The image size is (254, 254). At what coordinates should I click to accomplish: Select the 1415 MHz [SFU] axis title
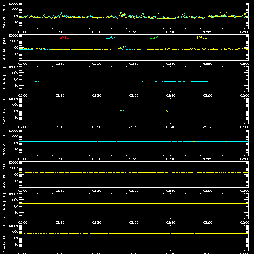(4, 111)
